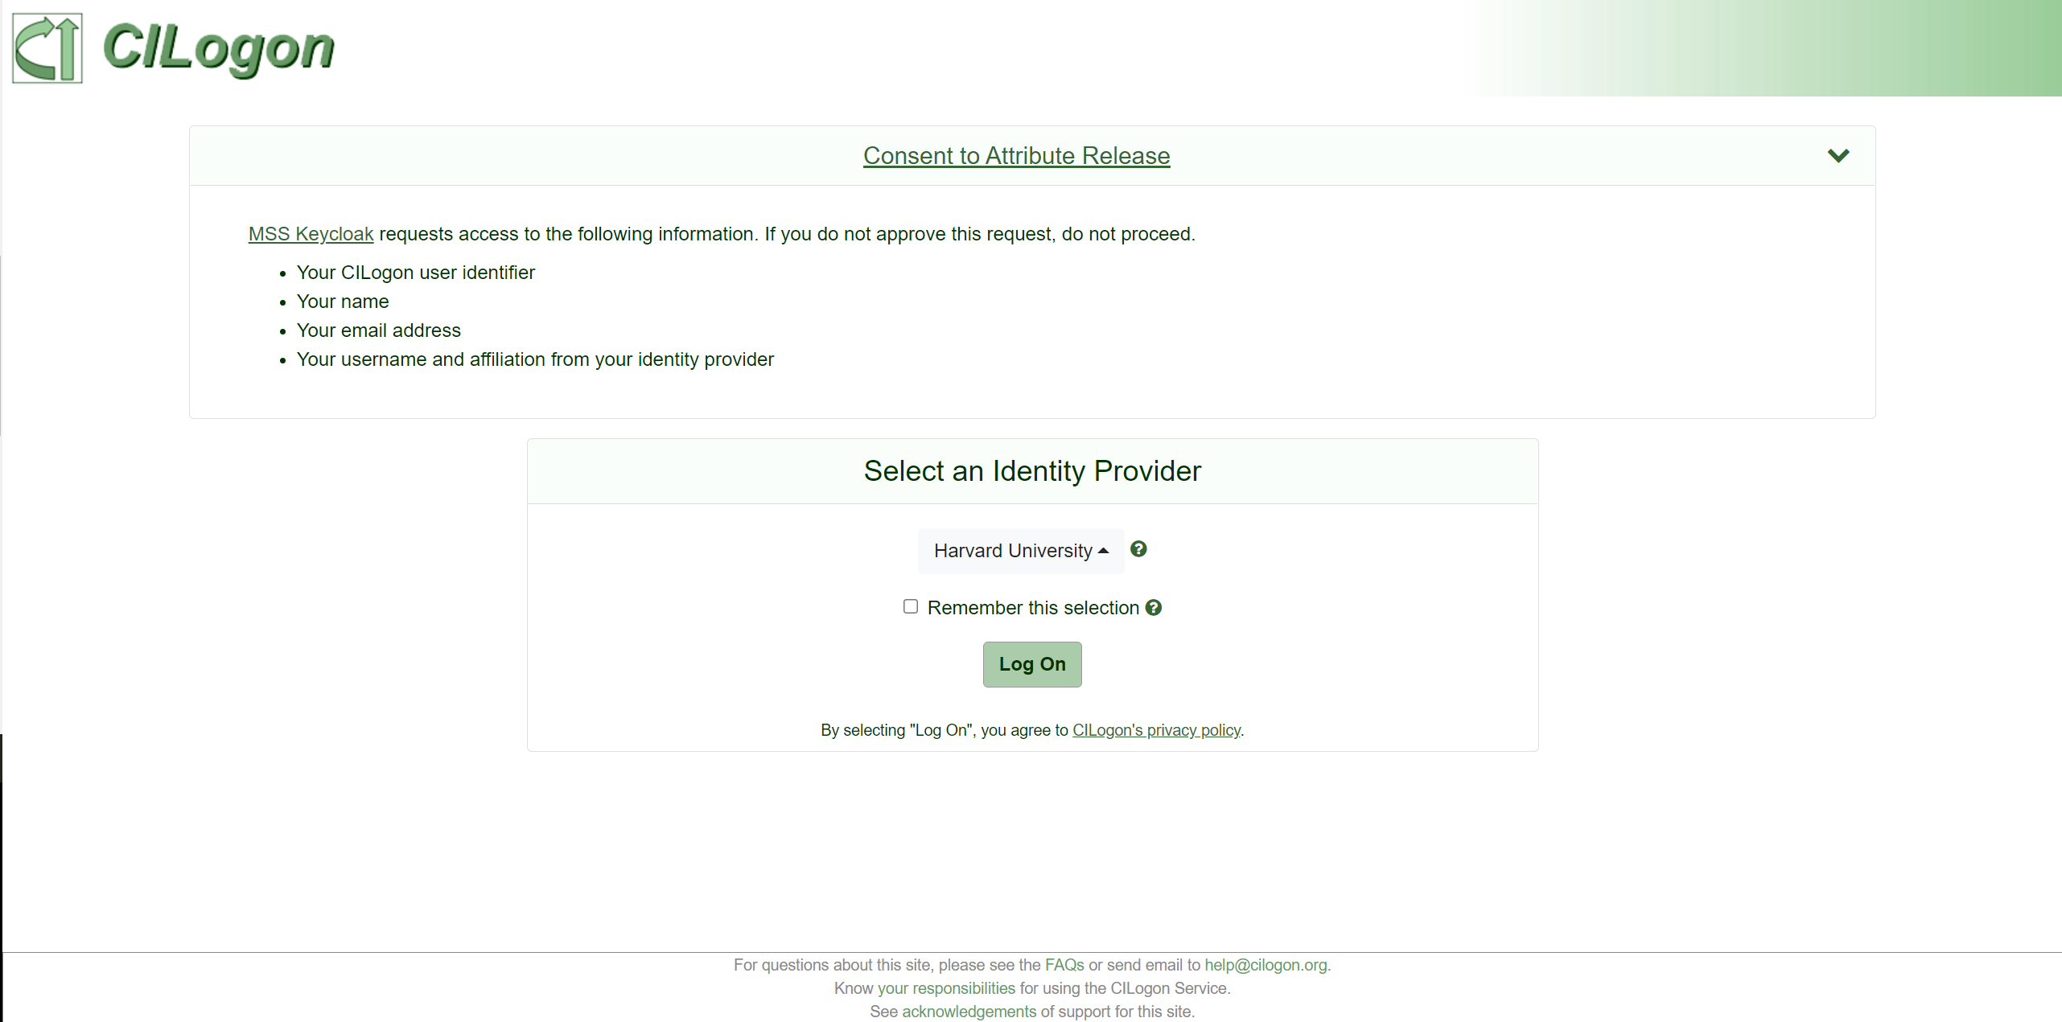Enable the Remember this selection option
This screenshot has width=2062, height=1022.
[910, 607]
